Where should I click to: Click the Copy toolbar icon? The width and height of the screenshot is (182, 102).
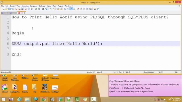coord(29,9)
